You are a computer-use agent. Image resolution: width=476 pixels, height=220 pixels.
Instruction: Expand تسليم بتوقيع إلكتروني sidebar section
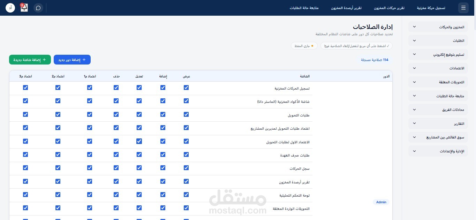point(438,54)
